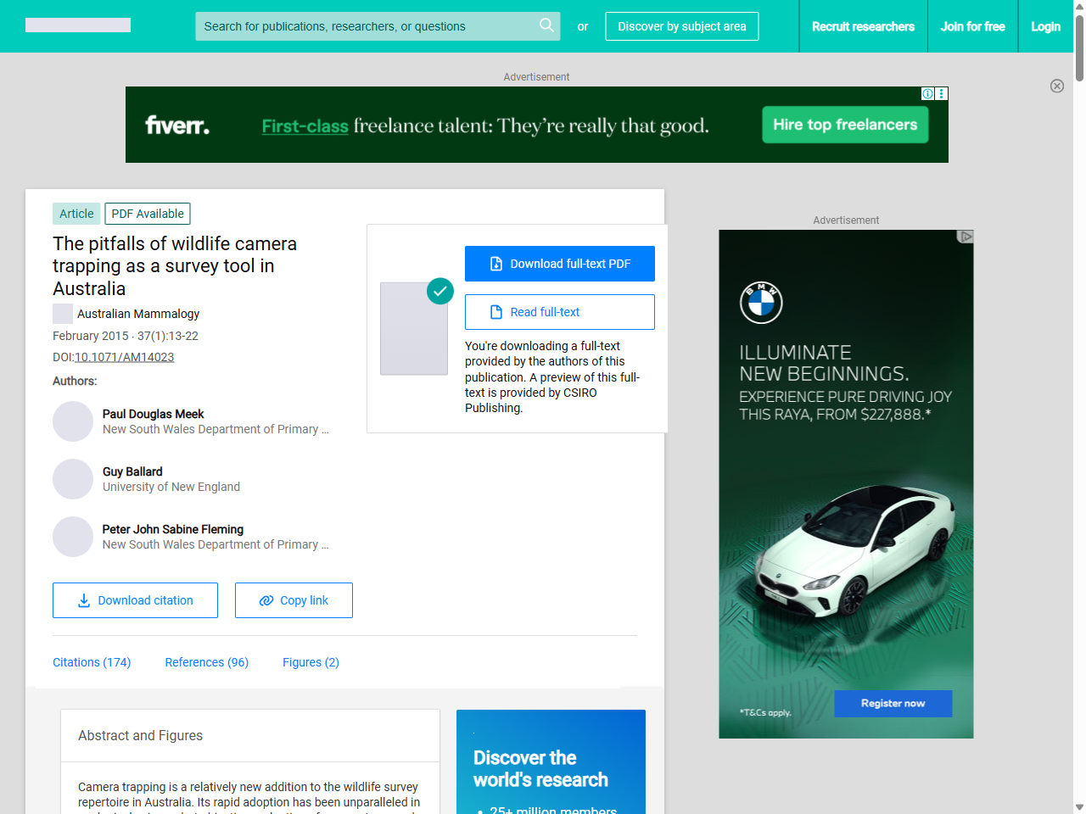Click the ad info icon on Fiverr banner

(x=928, y=94)
